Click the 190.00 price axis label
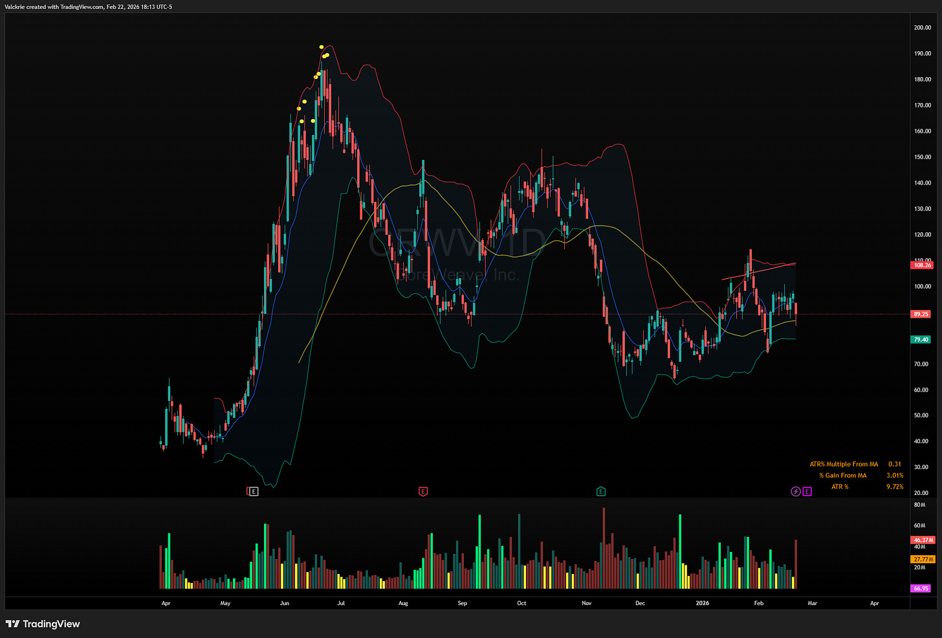The width and height of the screenshot is (942, 638). 923,54
